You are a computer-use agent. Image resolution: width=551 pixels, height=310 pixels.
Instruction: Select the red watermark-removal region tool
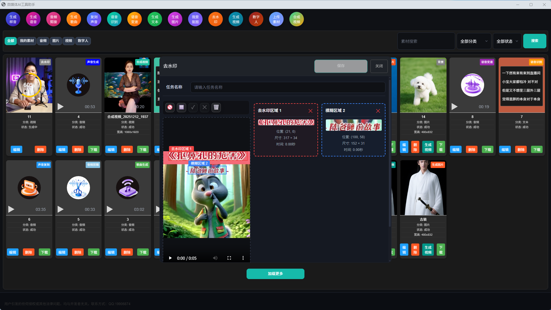pyautogui.click(x=170, y=107)
